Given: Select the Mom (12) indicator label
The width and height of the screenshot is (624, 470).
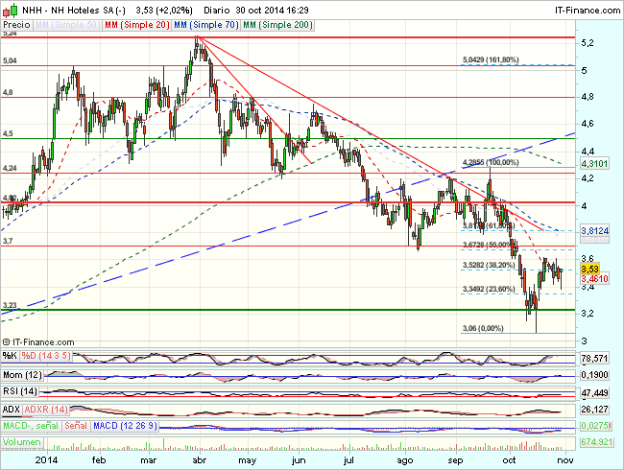Looking at the screenshot, I should click(24, 374).
